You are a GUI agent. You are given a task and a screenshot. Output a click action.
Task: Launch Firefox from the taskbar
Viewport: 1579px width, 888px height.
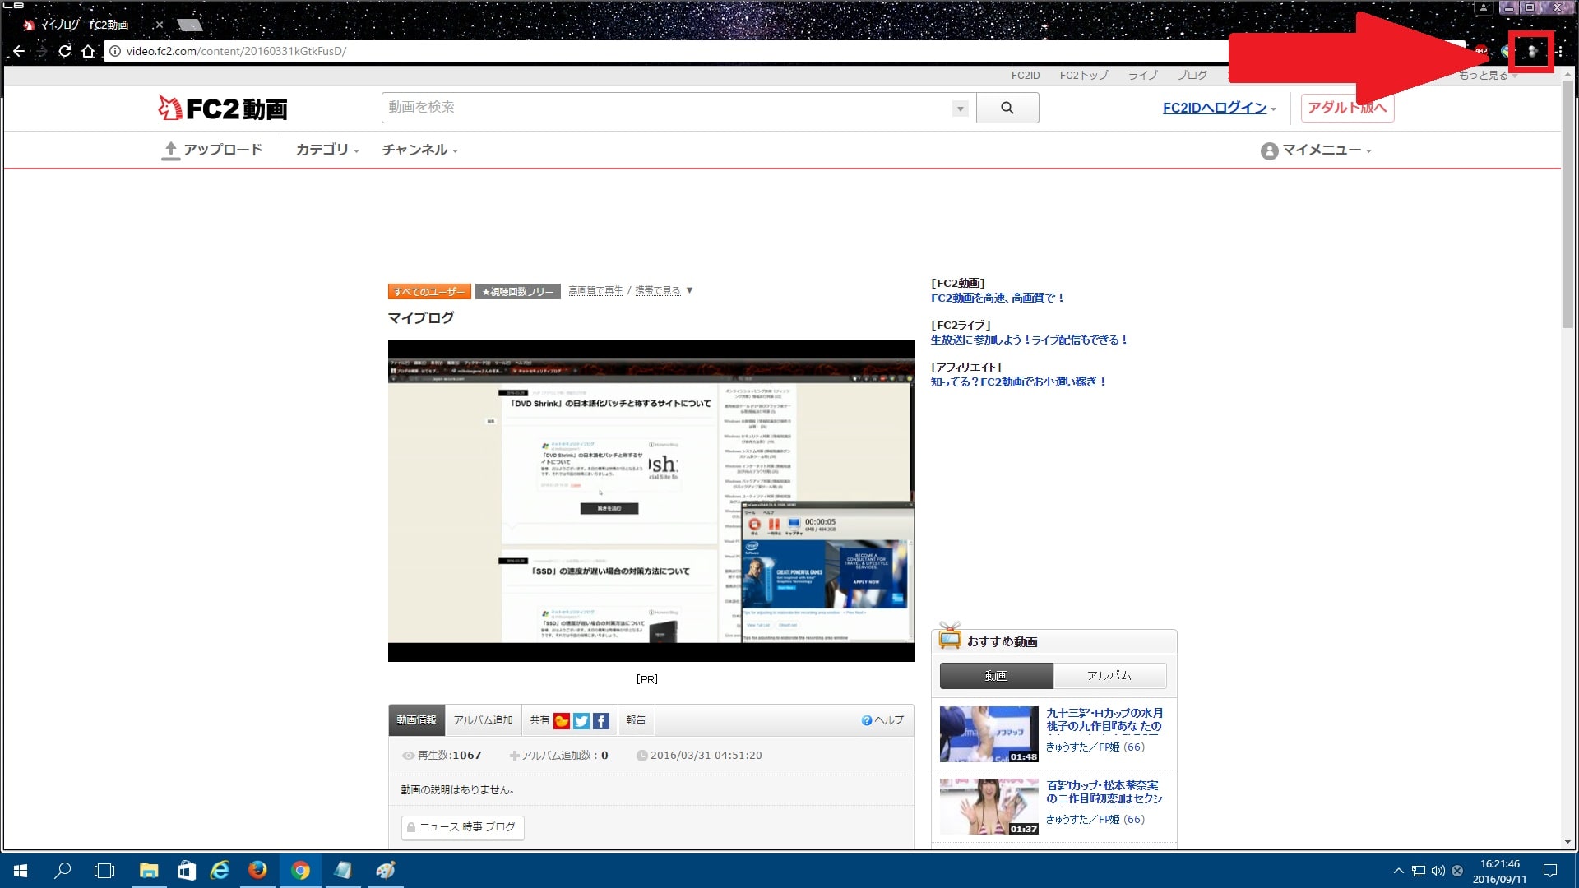tap(257, 871)
